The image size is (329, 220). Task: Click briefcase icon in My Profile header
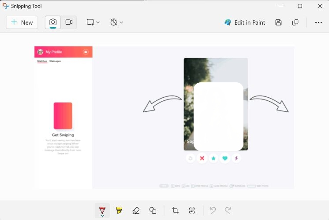[86, 52]
